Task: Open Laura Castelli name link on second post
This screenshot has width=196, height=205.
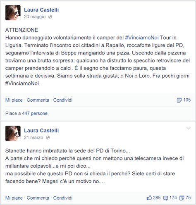Action: 41,131
